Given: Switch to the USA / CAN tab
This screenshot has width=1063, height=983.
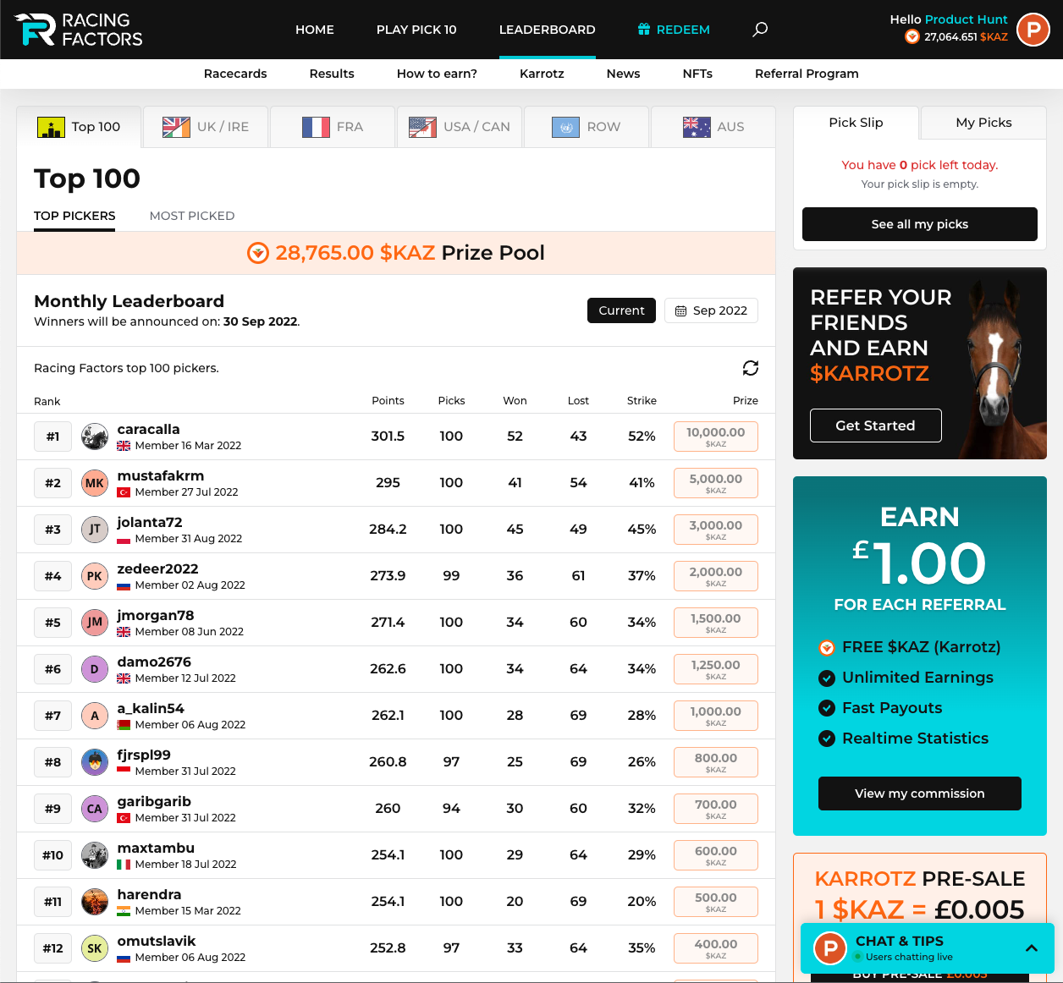Looking at the screenshot, I should 460,127.
